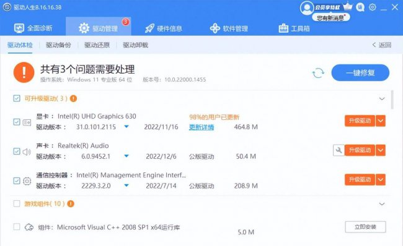Select the 驱动还原 sub-tab

(97, 45)
